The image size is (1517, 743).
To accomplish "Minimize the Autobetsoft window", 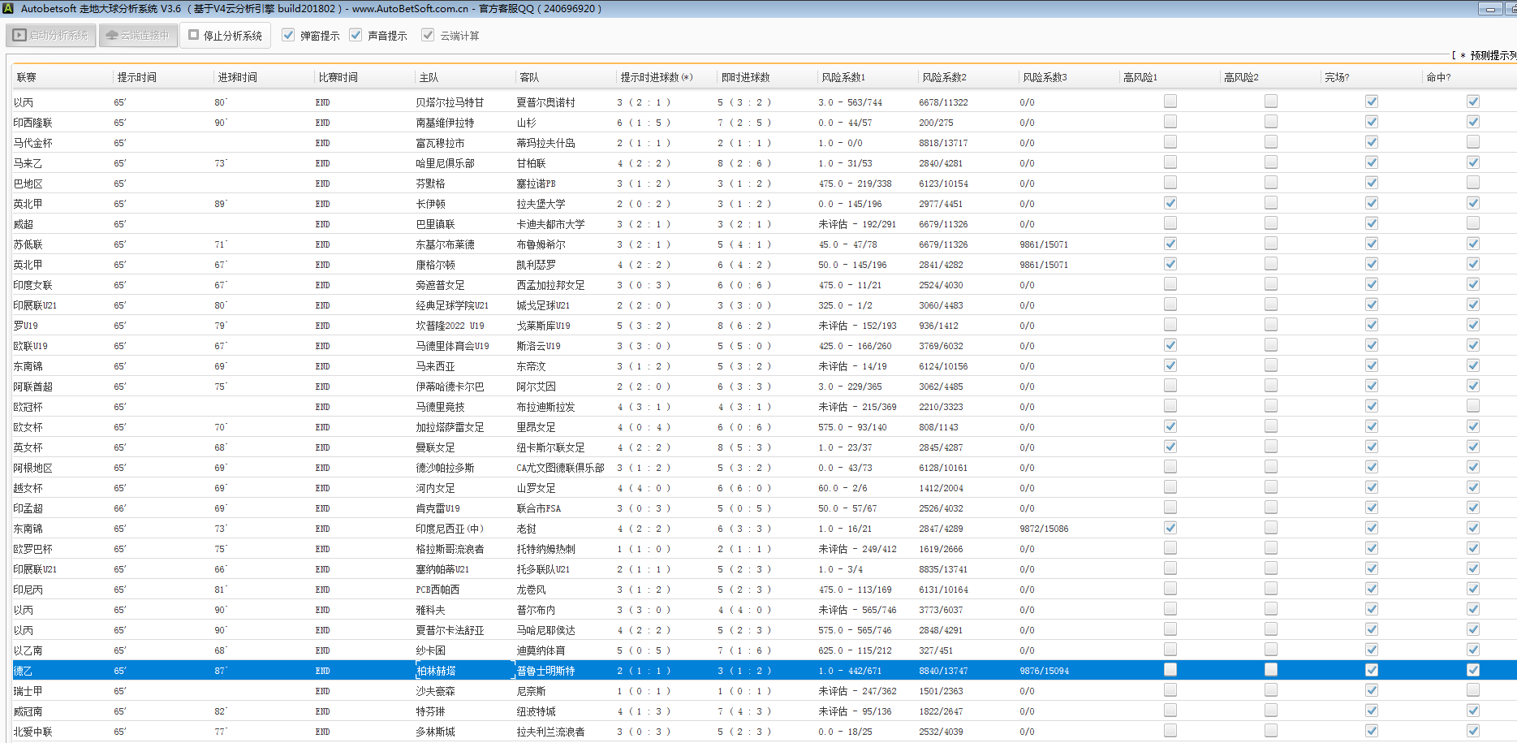I will (x=1489, y=9).
